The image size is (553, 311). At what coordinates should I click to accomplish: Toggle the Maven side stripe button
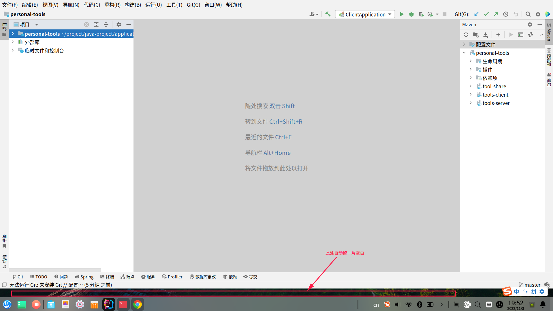549,32
